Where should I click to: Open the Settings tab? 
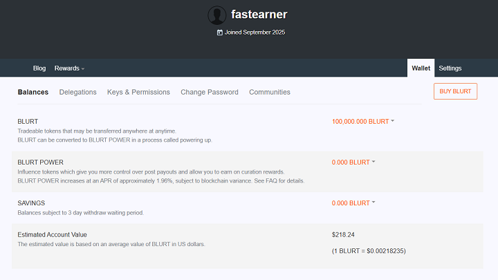tap(450, 68)
